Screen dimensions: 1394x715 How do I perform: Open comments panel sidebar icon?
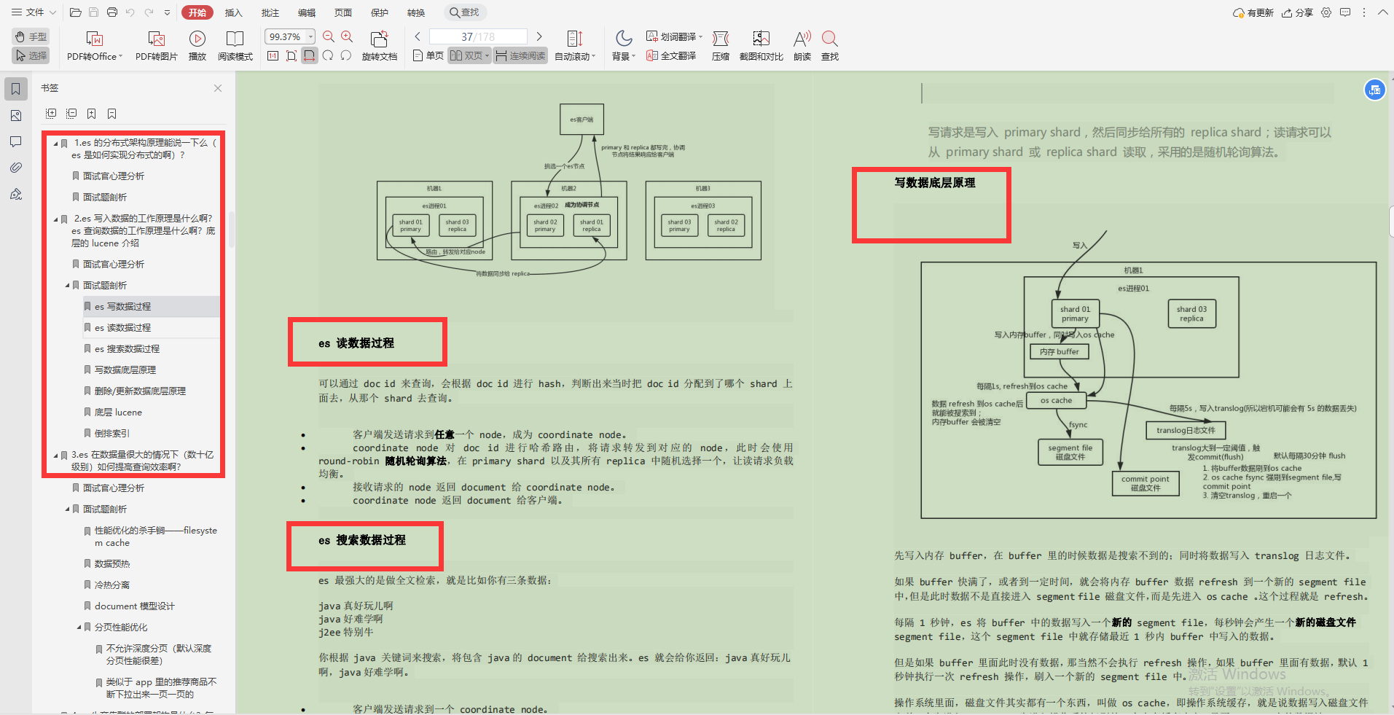click(16, 141)
